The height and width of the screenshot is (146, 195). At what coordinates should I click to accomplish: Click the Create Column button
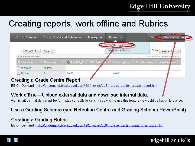pyautogui.click(x=26, y=37)
